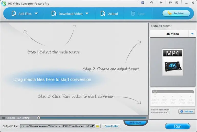Toggle the Compression Setting checkbox
197x132 pixels.
tap(4, 118)
